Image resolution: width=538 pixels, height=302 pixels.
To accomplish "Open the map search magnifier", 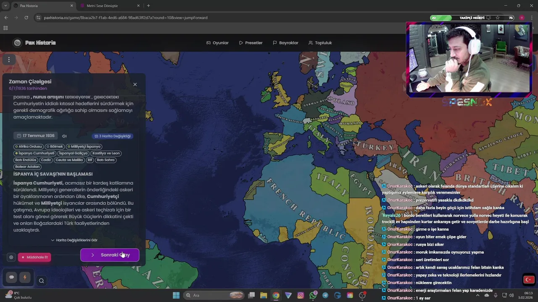I will [x=41, y=281].
